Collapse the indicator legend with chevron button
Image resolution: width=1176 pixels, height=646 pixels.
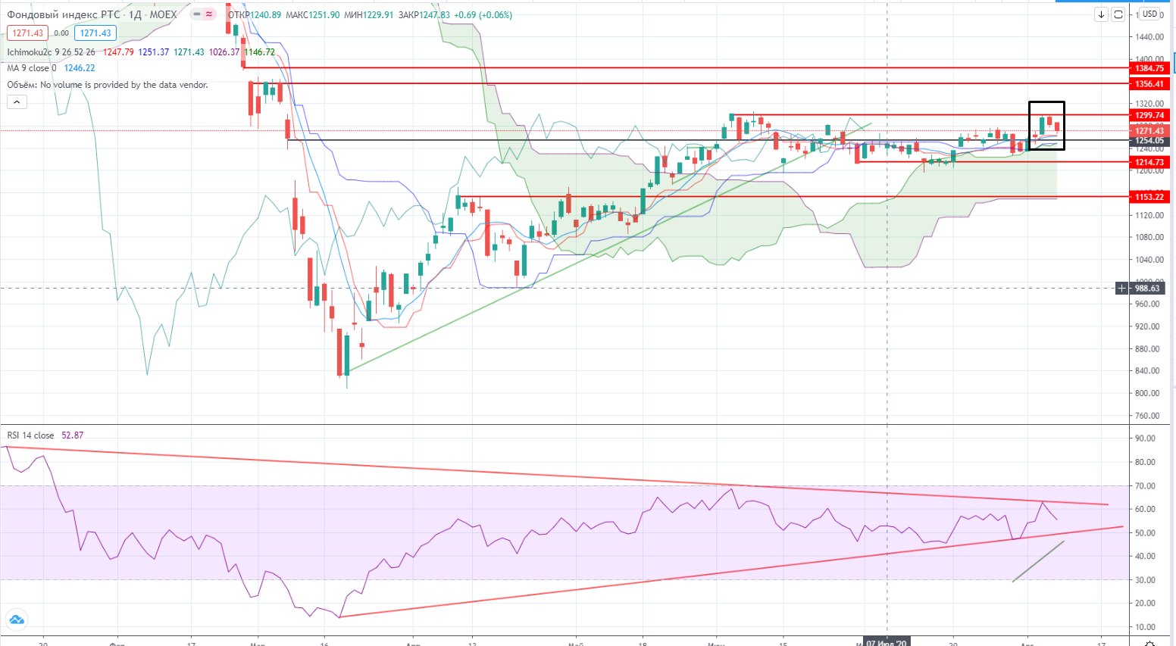point(17,102)
